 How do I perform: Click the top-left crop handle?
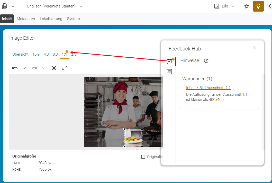tap(124, 129)
